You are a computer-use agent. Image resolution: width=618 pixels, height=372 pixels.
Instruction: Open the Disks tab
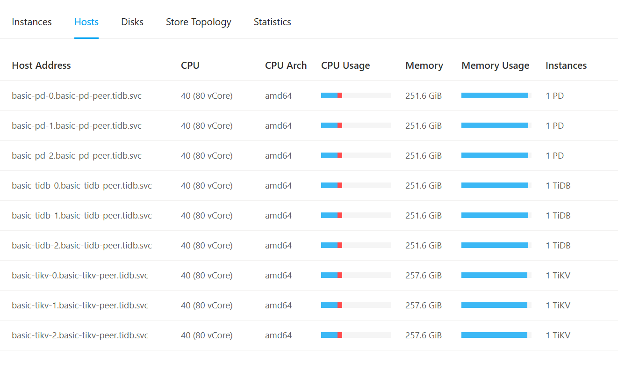pyautogui.click(x=132, y=22)
